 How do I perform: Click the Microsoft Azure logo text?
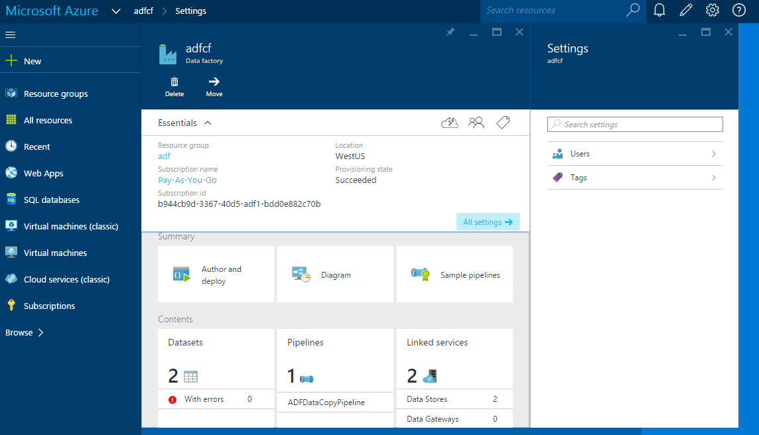point(52,11)
